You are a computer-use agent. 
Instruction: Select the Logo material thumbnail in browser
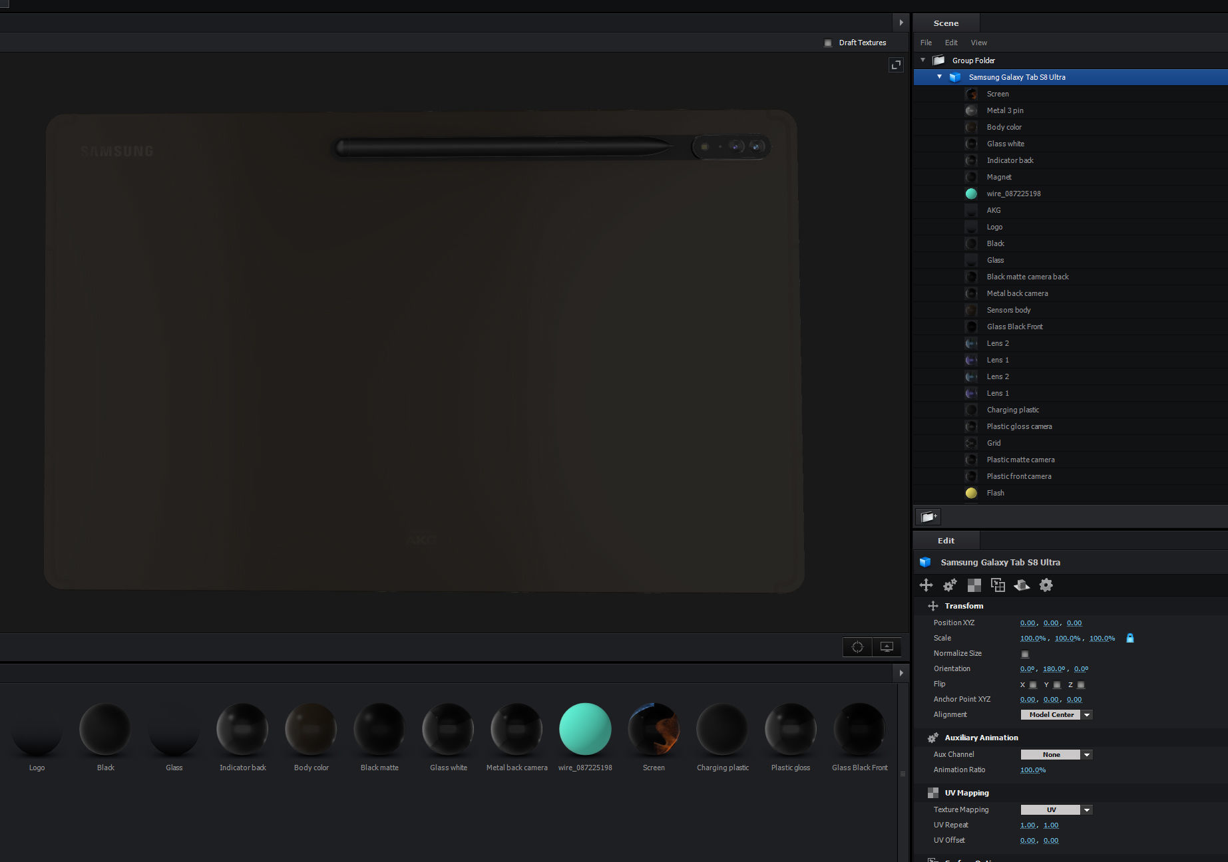37,729
